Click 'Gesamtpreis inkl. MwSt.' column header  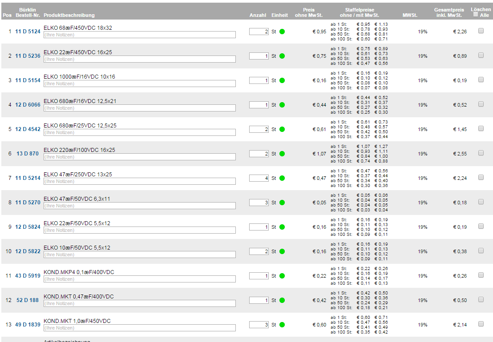449,12
